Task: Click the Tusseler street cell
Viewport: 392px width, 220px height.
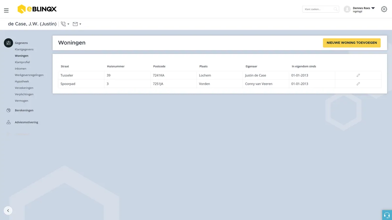Action: pyautogui.click(x=81, y=75)
